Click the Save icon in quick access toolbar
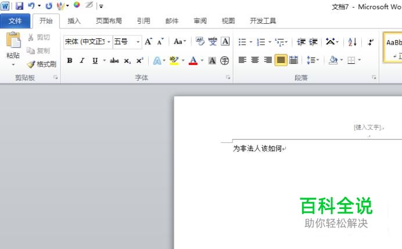The height and width of the screenshot is (249, 402). pos(20,6)
